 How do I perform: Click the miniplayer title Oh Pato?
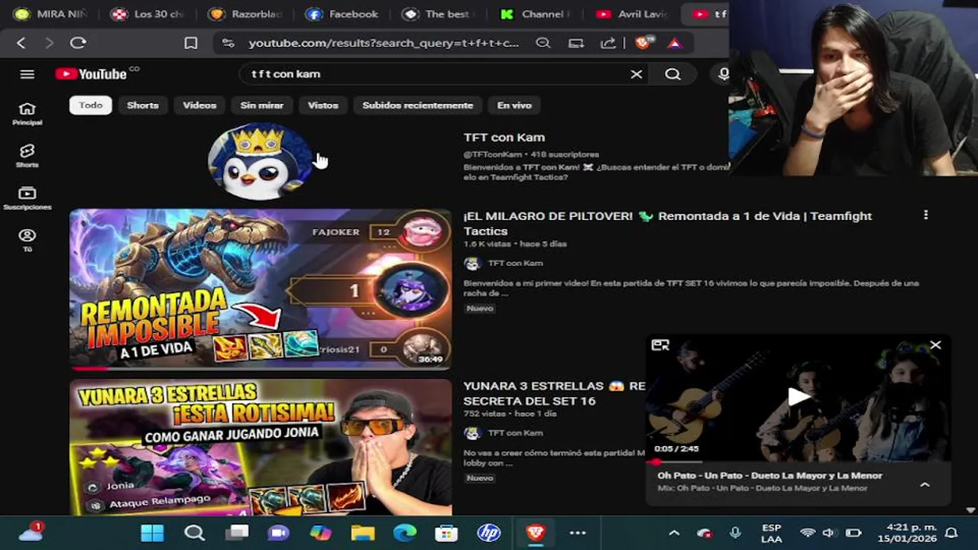coord(769,475)
